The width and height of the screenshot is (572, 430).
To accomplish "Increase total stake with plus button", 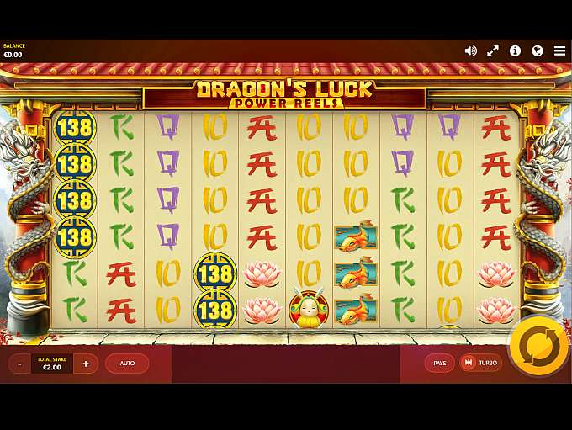I will (x=86, y=364).
